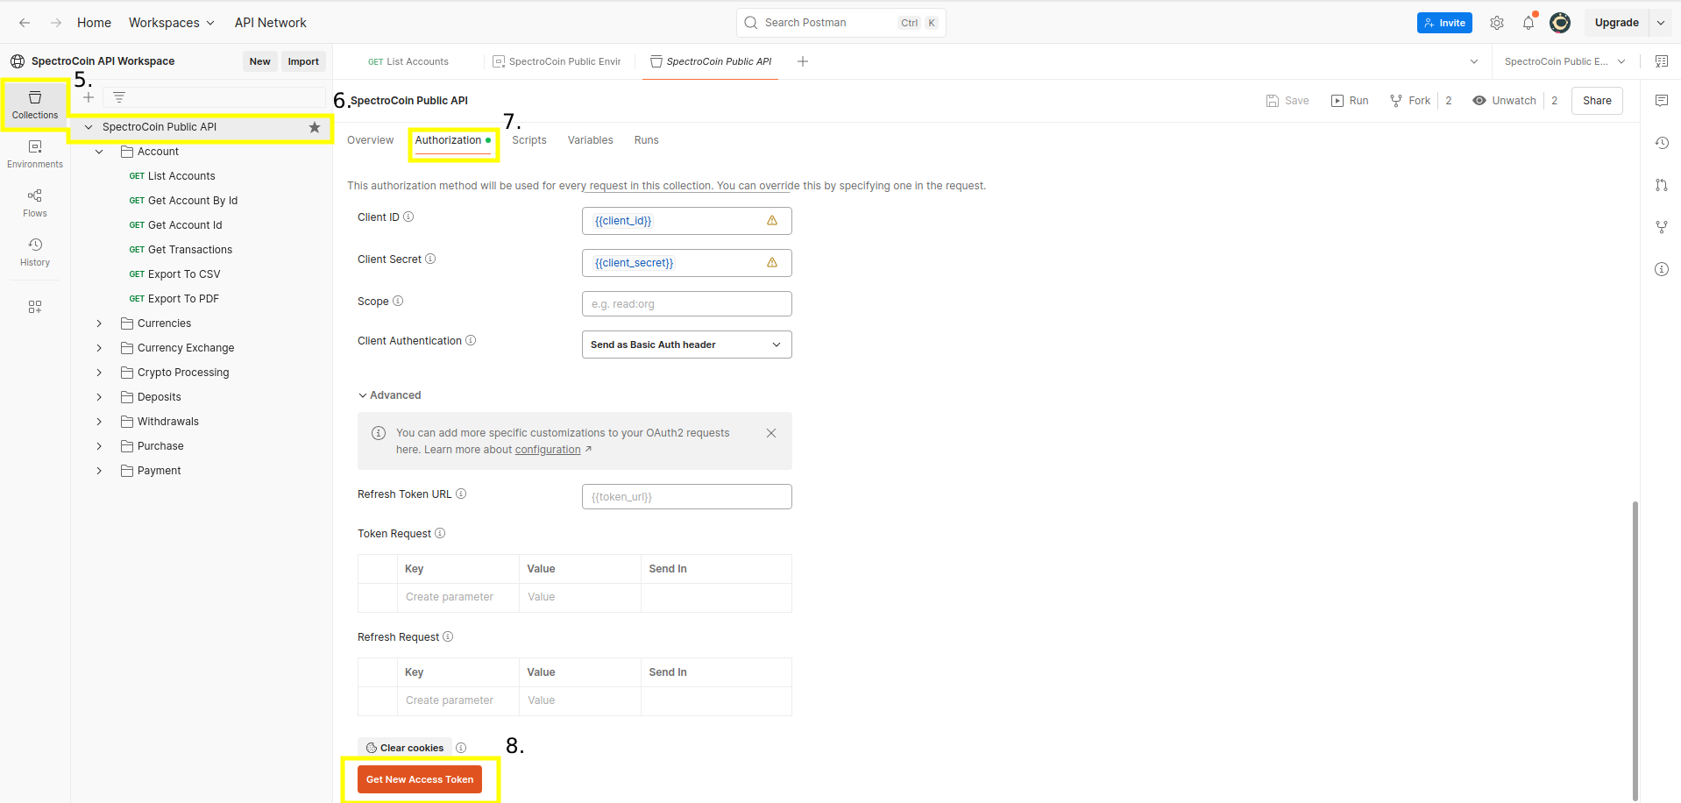The width and height of the screenshot is (1681, 803).
Task: Open History in the sidebar
Action: click(35, 252)
